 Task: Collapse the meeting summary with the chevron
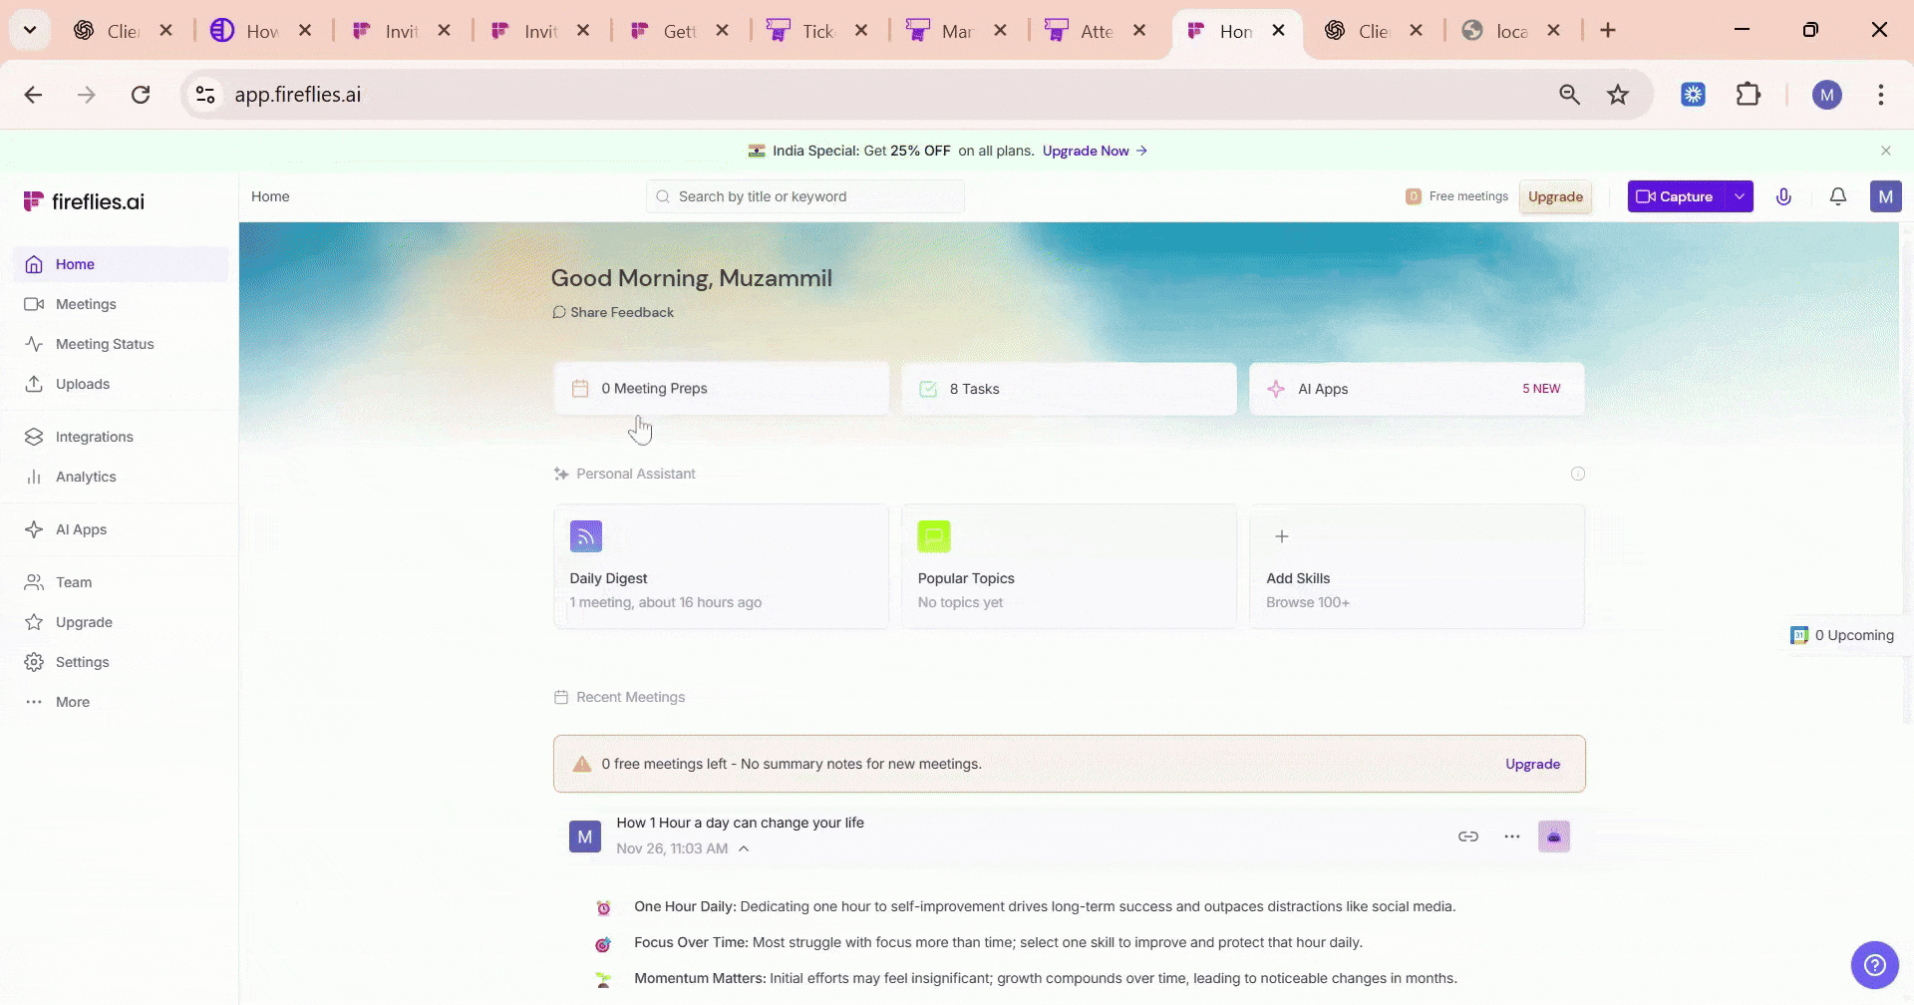[x=744, y=847]
